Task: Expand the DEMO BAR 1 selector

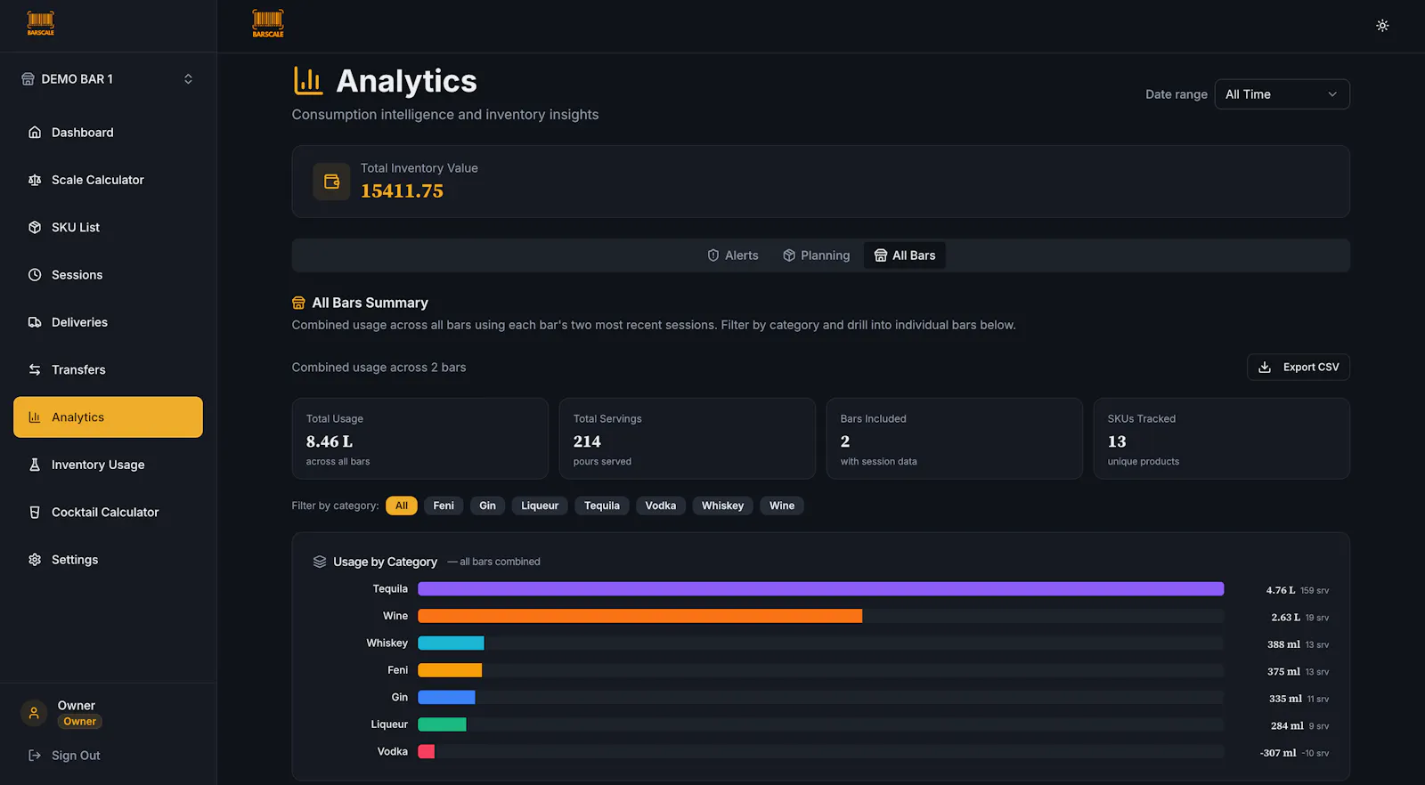Action: [x=108, y=79]
